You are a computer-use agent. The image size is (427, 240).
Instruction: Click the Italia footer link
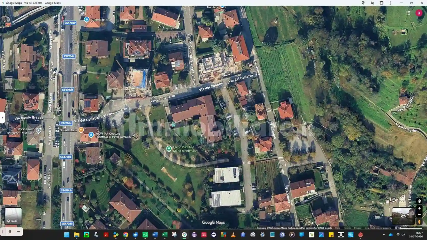click(x=337, y=228)
